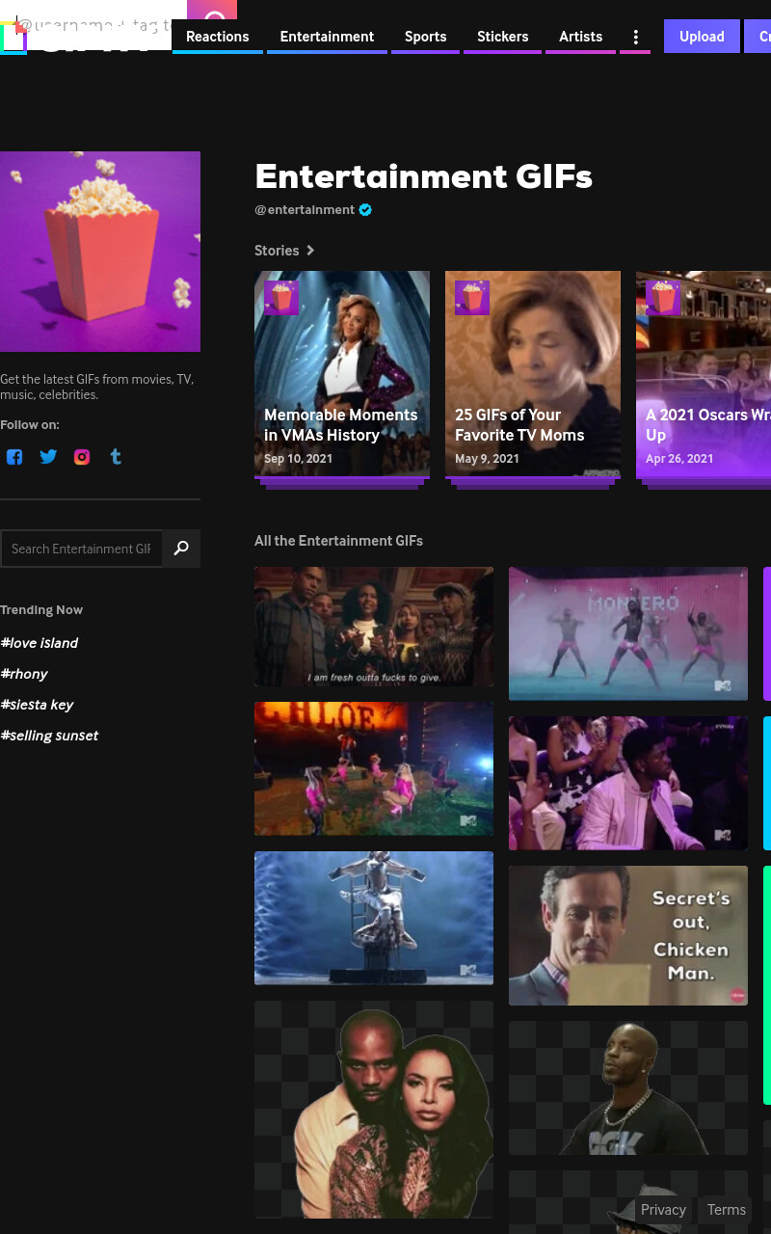Image resolution: width=771 pixels, height=1234 pixels.
Task: Open the 'I am fresh outta' captioned GIF
Action: (374, 627)
